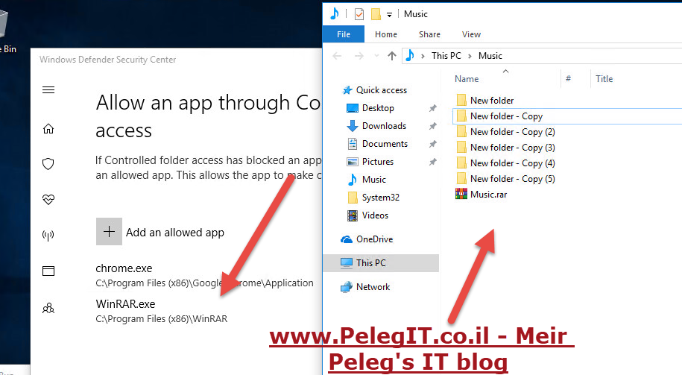
Task: Click the pin icon next to Pictures
Action: point(433,161)
